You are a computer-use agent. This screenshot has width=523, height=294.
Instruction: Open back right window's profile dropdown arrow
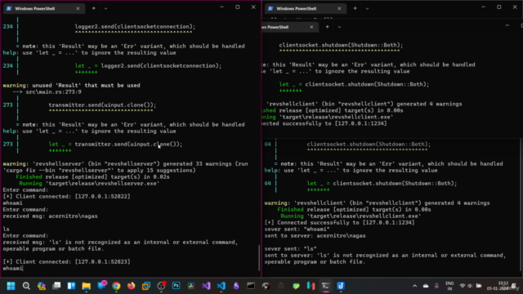[367, 8]
